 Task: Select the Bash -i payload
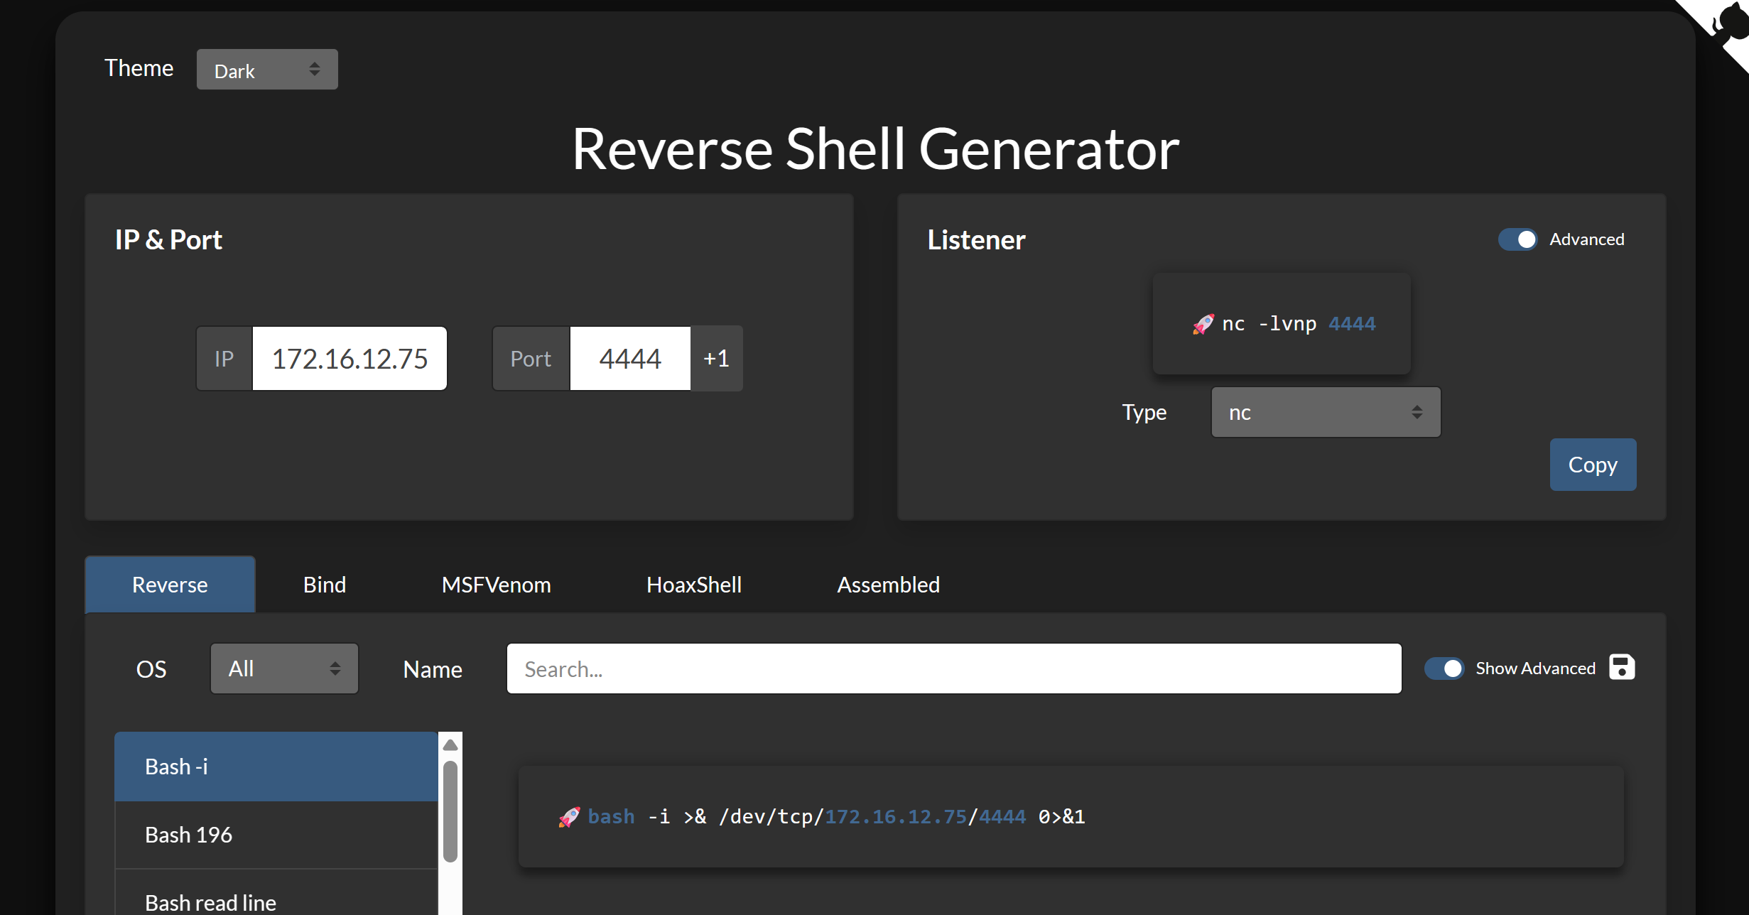click(276, 767)
